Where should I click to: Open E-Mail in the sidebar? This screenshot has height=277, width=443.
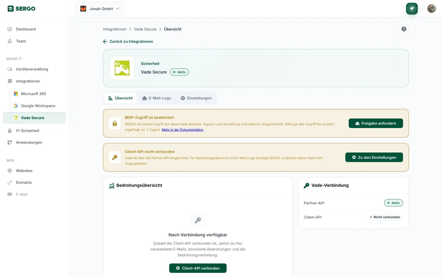click(34, 195)
